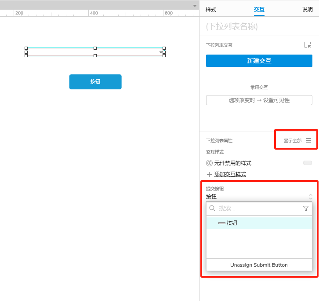Open the filter funnel icon
Image resolution: width=319 pixels, height=301 pixels.
pos(305,208)
